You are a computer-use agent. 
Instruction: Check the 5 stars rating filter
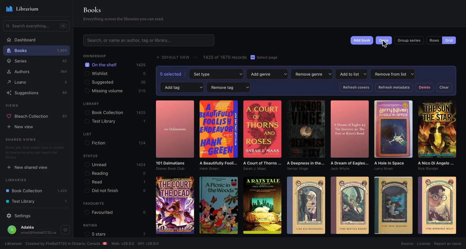(87, 234)
